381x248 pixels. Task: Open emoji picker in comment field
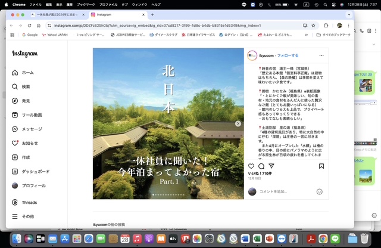[x=319, y=191]
